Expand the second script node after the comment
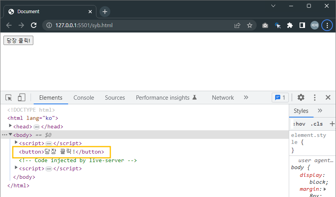This screenshot has height=197, width=336. (x=16, y=168)
